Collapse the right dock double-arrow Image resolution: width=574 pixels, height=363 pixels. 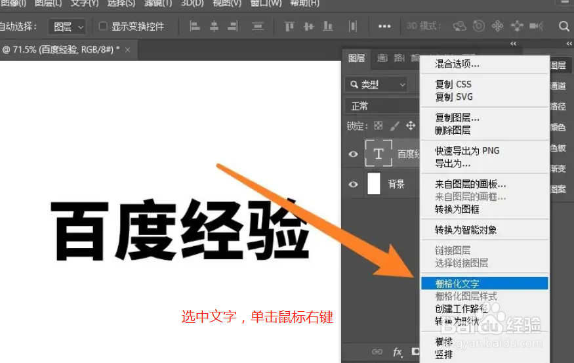point(569,43)
